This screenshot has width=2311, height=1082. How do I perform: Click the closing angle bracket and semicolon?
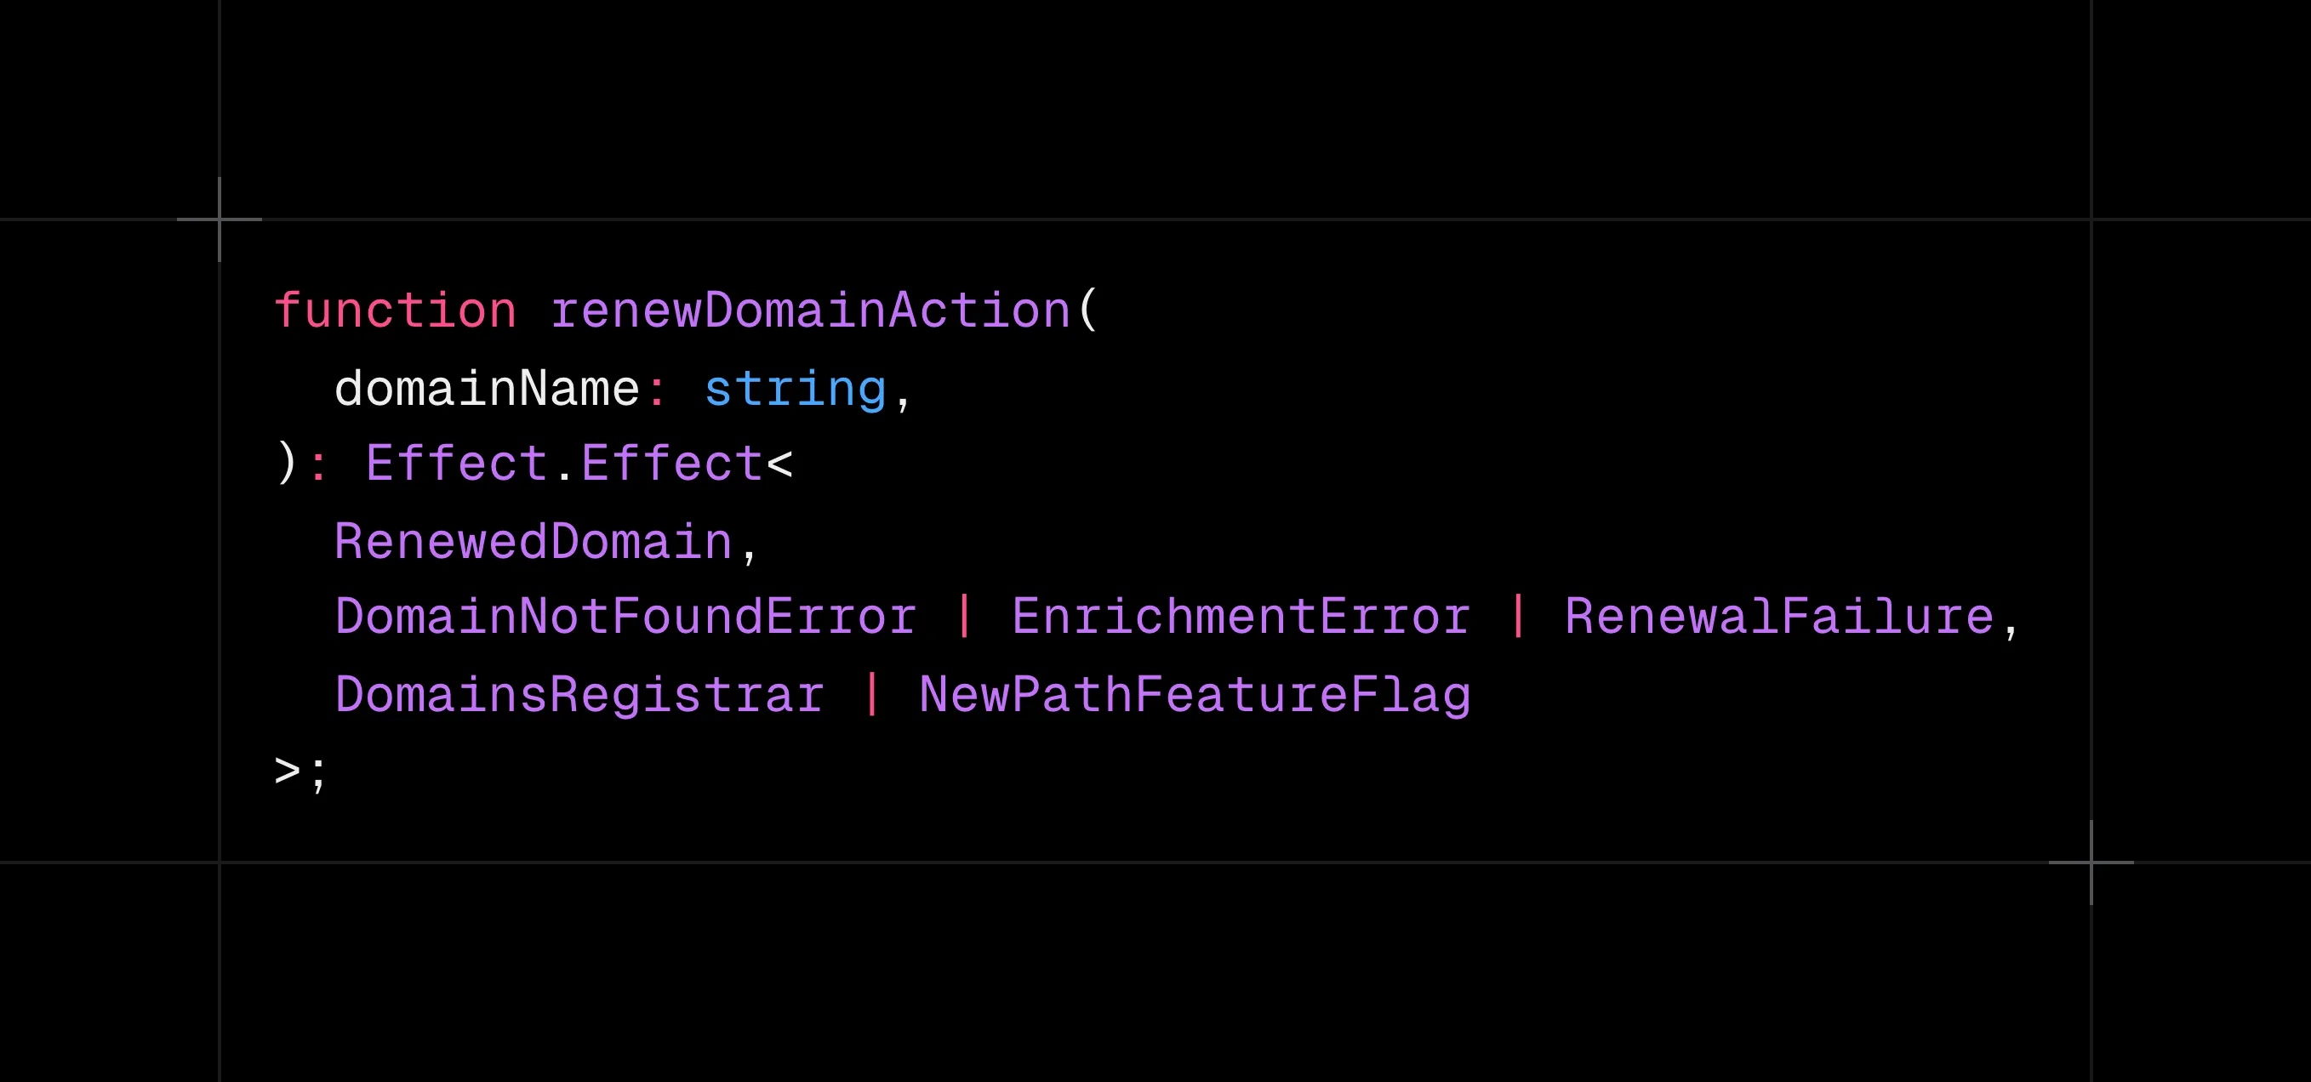point(301,772)
